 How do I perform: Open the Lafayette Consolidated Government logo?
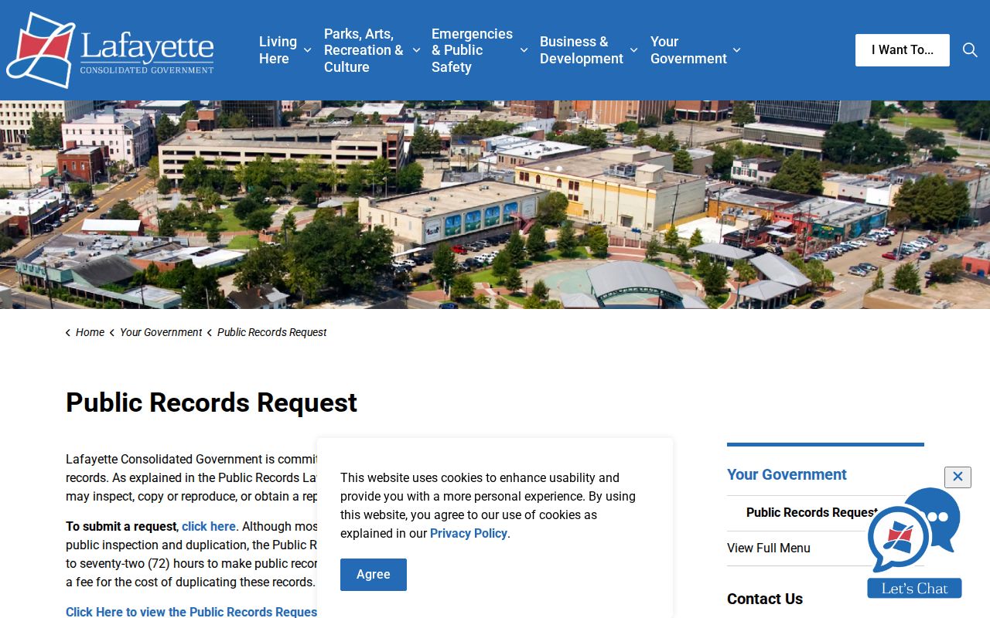click(110, 50)
